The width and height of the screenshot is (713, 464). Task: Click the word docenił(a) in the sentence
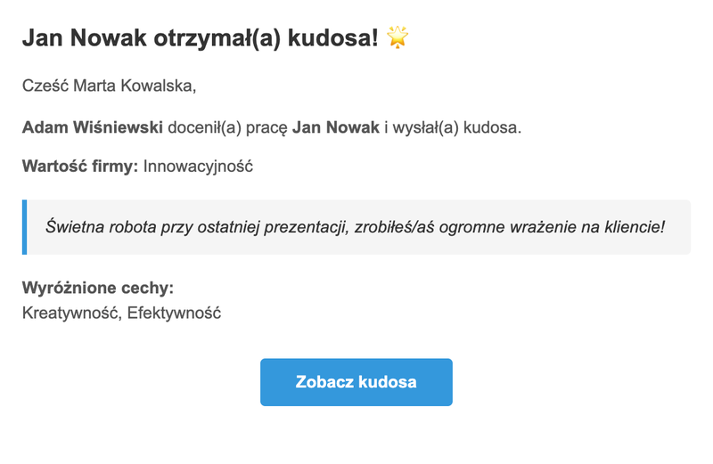204,127
